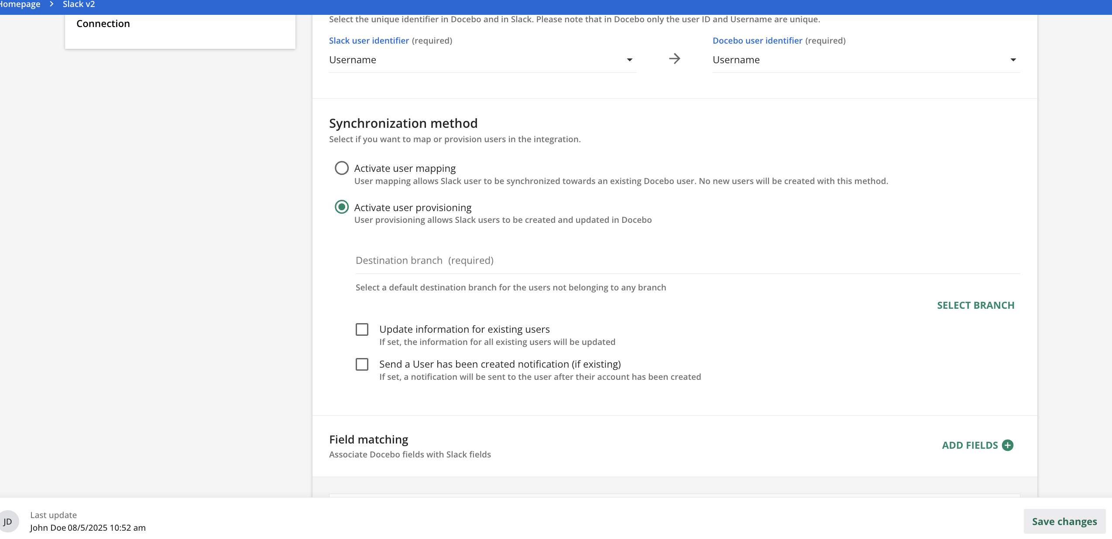Open the Docebo user identifier help link
The image size is (1112, 539).
pyautogui.click(x=757, y=40)
